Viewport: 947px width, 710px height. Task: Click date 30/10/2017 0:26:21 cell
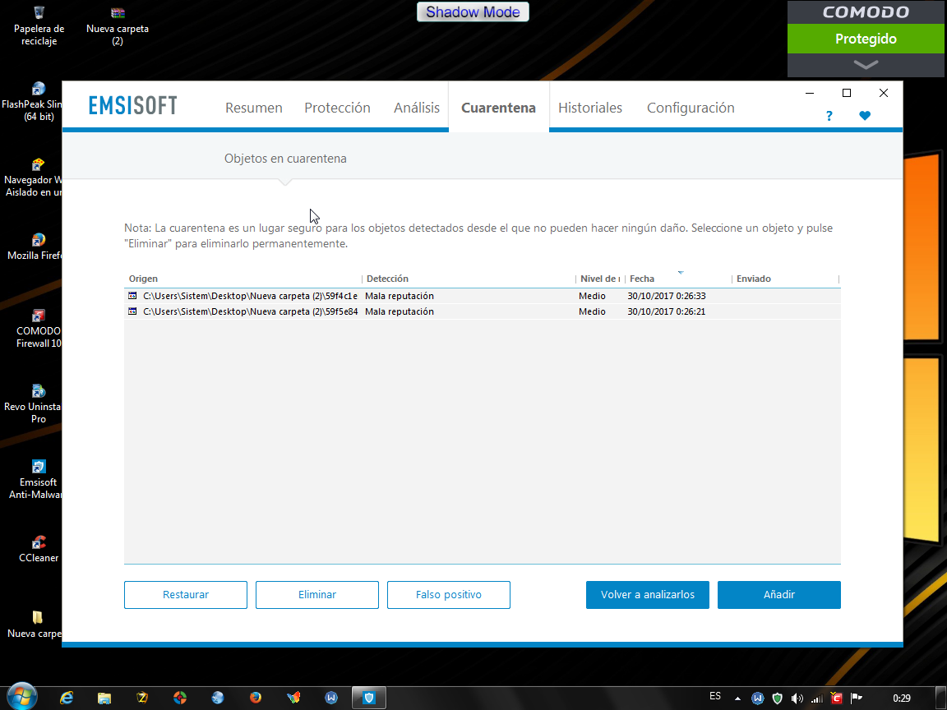(666, 311)
